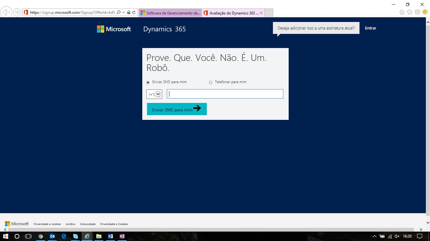The width and height of the screenshot is (430, 241).
Task: Select the 'Enviar SMS para mim' radio option
Action: point(148,83)
